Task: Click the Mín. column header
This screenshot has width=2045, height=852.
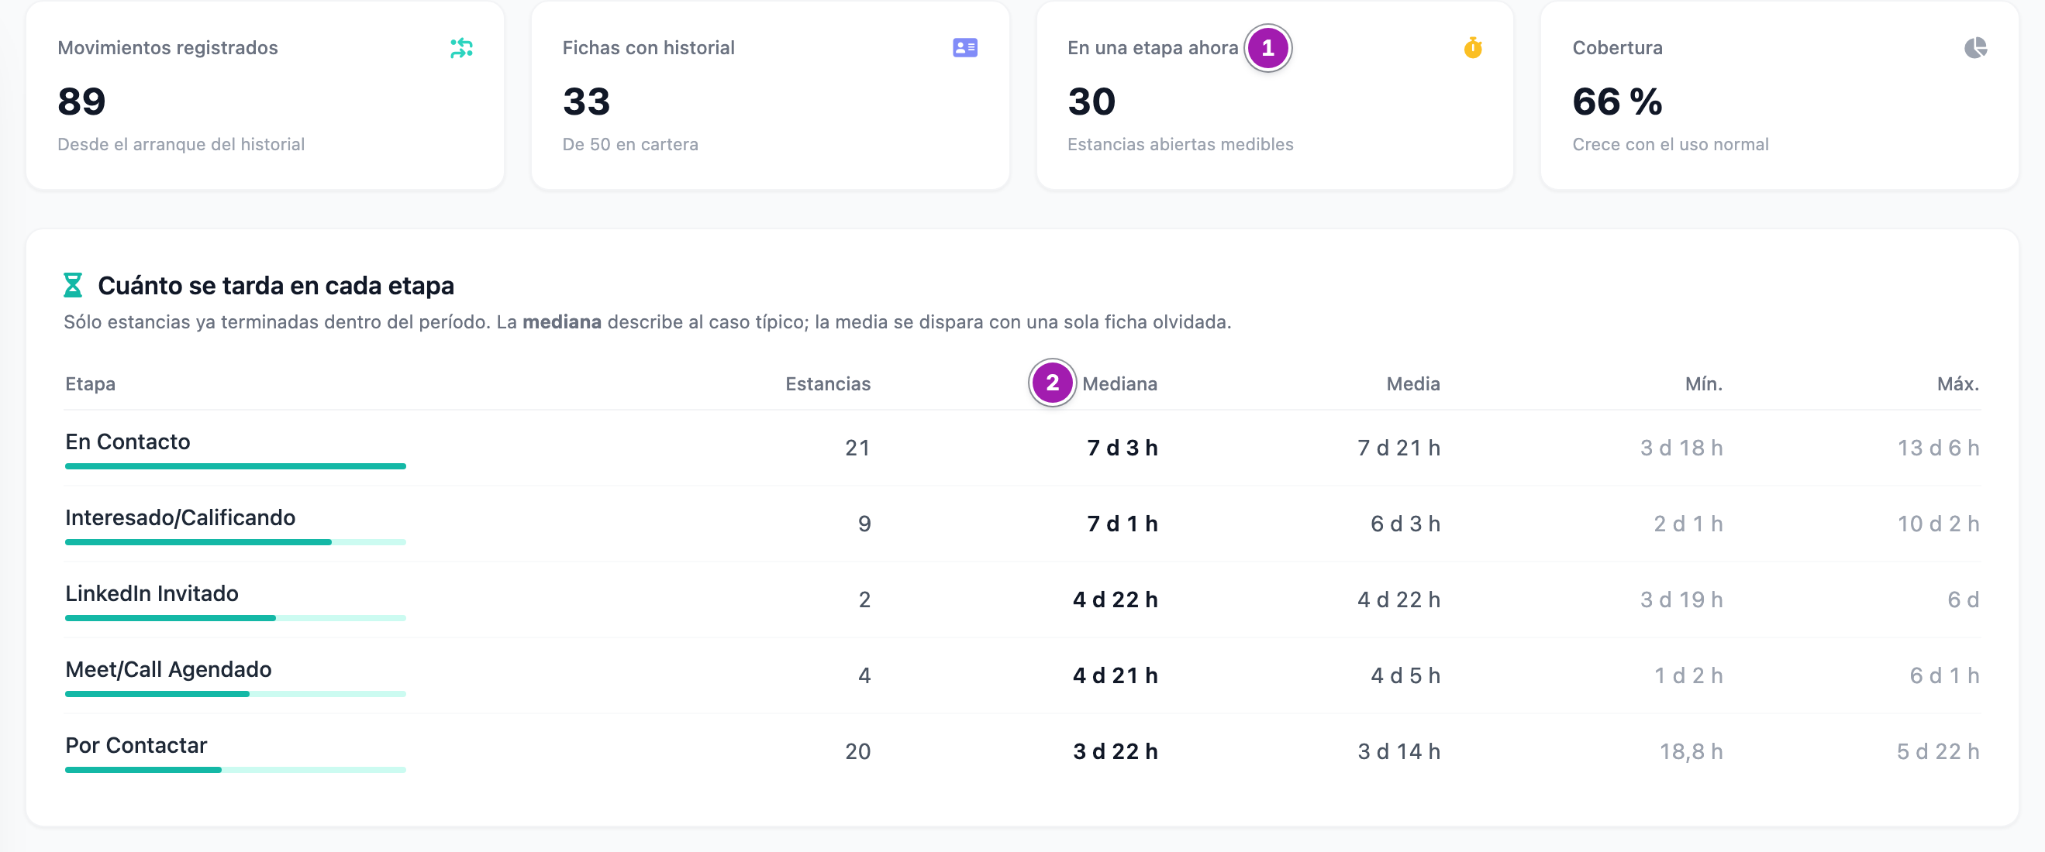Action: [1704, 384]
